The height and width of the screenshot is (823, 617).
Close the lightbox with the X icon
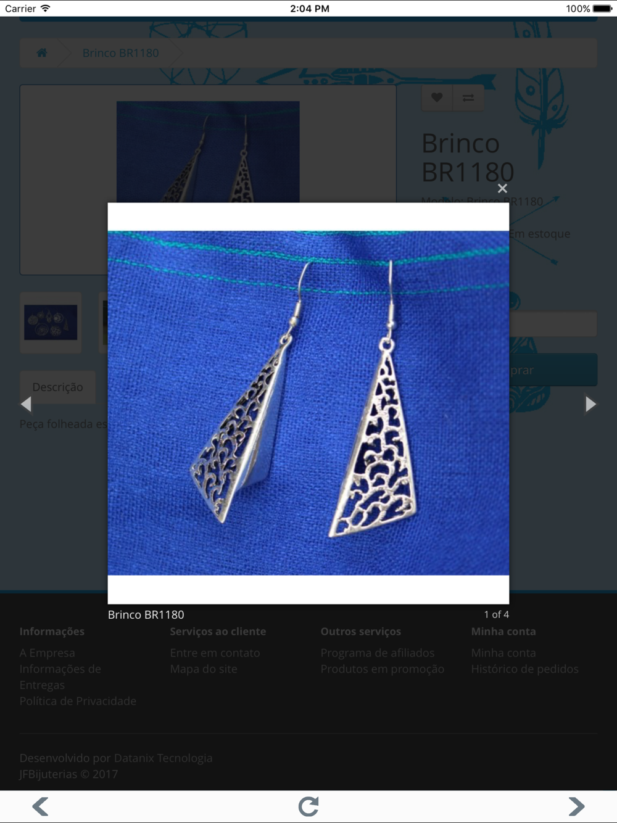(x=502, y=189)
